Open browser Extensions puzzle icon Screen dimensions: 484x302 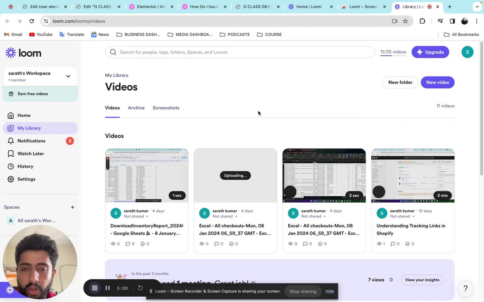point(422,21)
